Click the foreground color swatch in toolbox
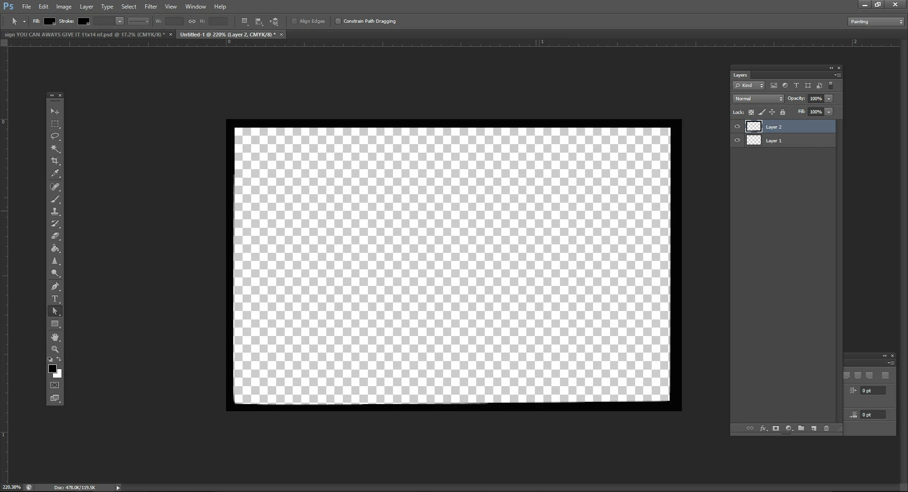The width and height of the screenshot is (908, 492). [x=52, y=369]
